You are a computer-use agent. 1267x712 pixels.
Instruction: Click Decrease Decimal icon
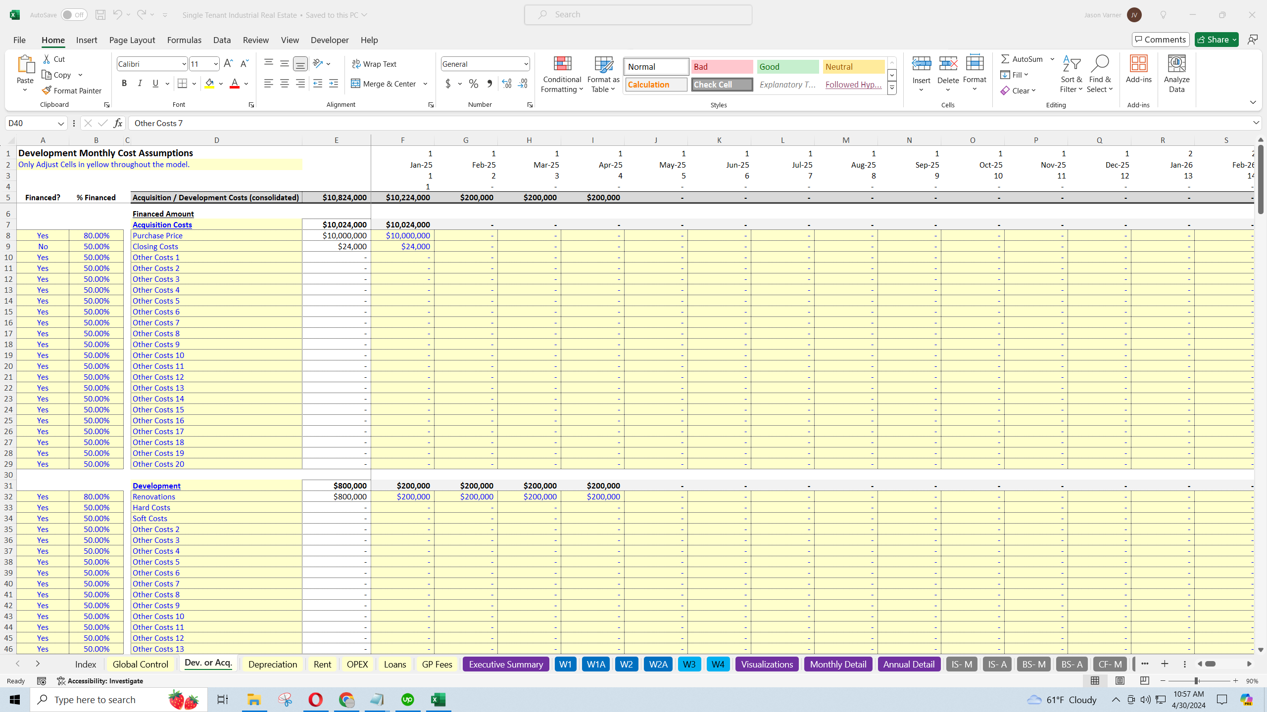click(523, 84)
